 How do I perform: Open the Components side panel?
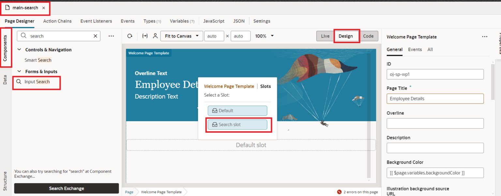(5, 48)
